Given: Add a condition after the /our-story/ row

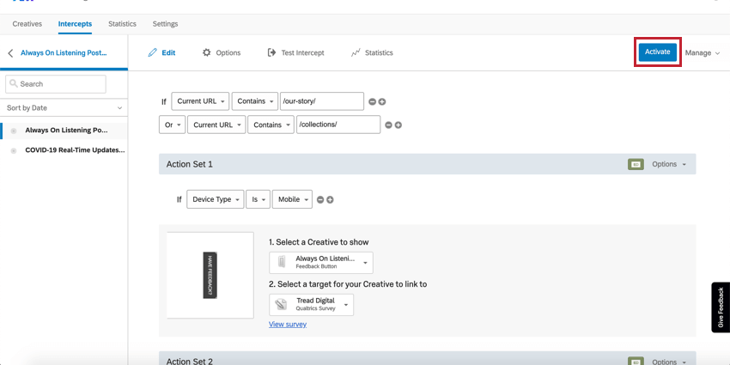Looking at the screenshot, I should click(382, 101).
